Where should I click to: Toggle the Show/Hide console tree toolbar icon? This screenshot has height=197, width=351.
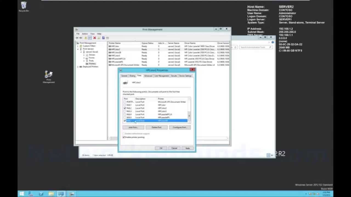pyautogui.click(x=90, y=38)
